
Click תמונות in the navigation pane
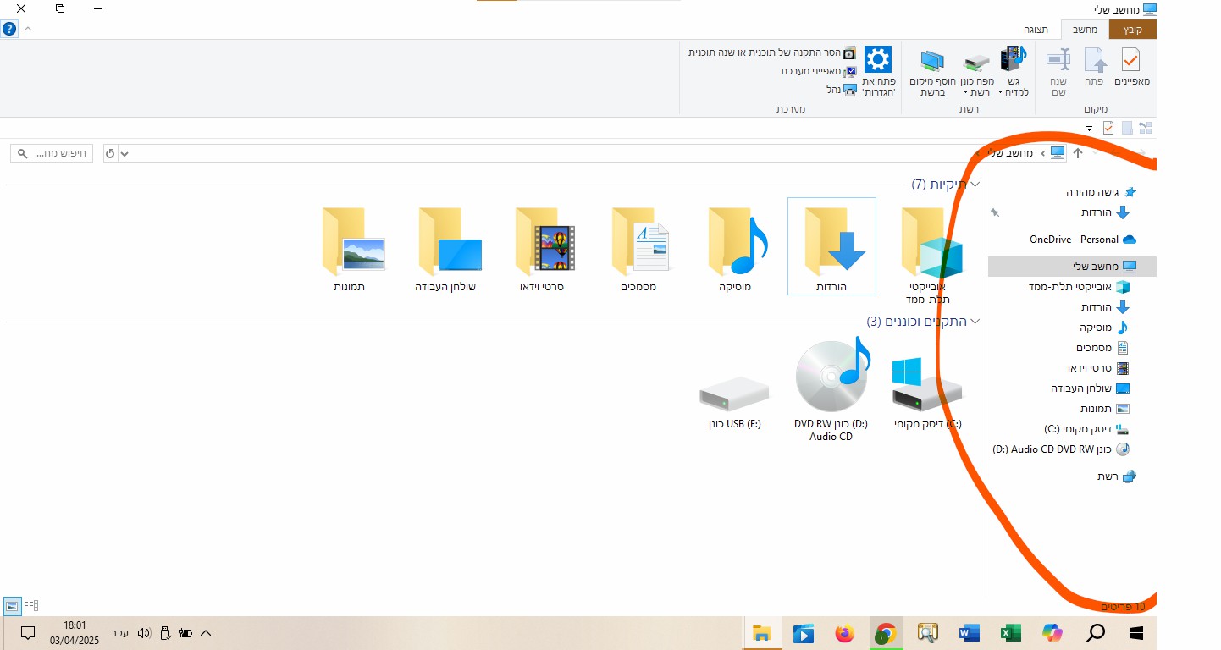pos(1104,409)
